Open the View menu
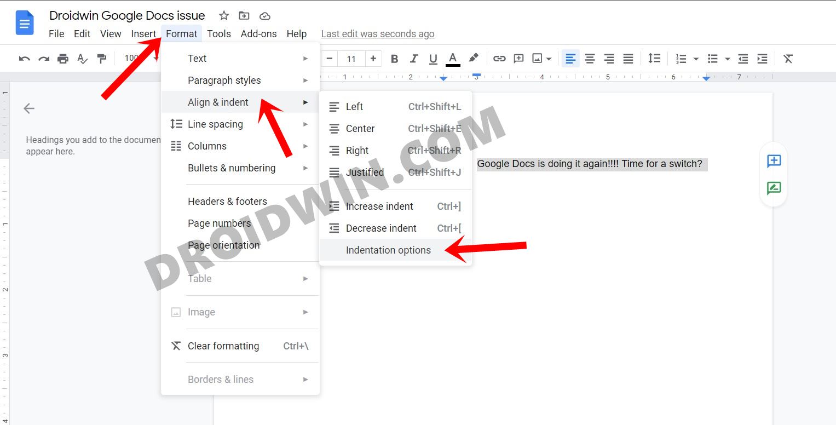Screen dimensions: 836x425 [111, 34]
